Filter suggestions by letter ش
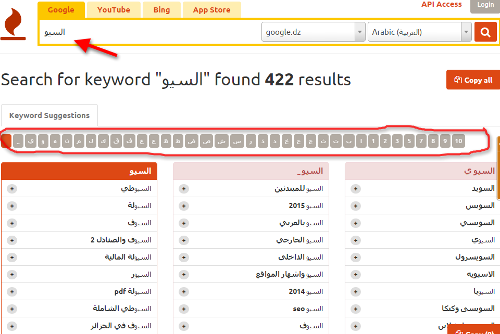The image size is (500, 334). (x=221, y=141)
